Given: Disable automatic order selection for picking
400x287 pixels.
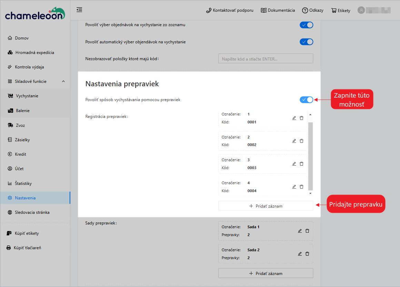Looking at the screenshot, I should (306, 42).
